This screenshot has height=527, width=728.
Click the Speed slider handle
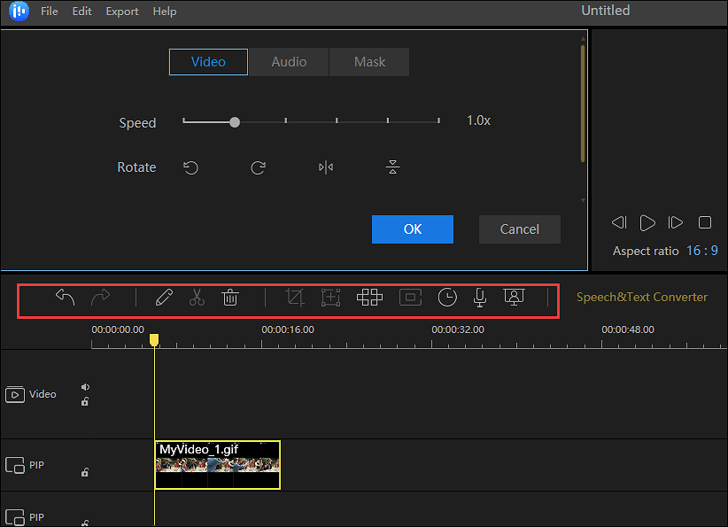pyautogui.click(x=235, y=122)
